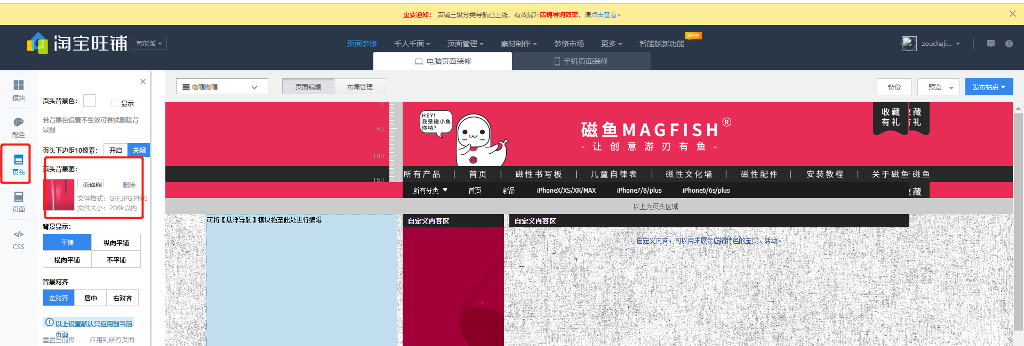Select 不平铺 no-tiling option

click(x=116, y=260)
